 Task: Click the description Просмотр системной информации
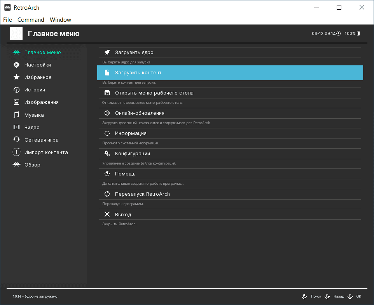[x=131, y=143]
